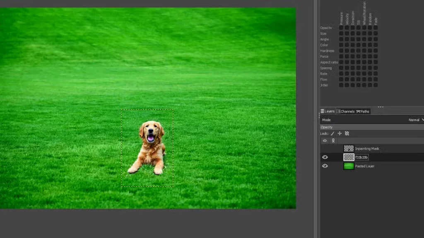Select the Layers tab
The width and height of the screenshot is (424, 238).
(328, 112)
